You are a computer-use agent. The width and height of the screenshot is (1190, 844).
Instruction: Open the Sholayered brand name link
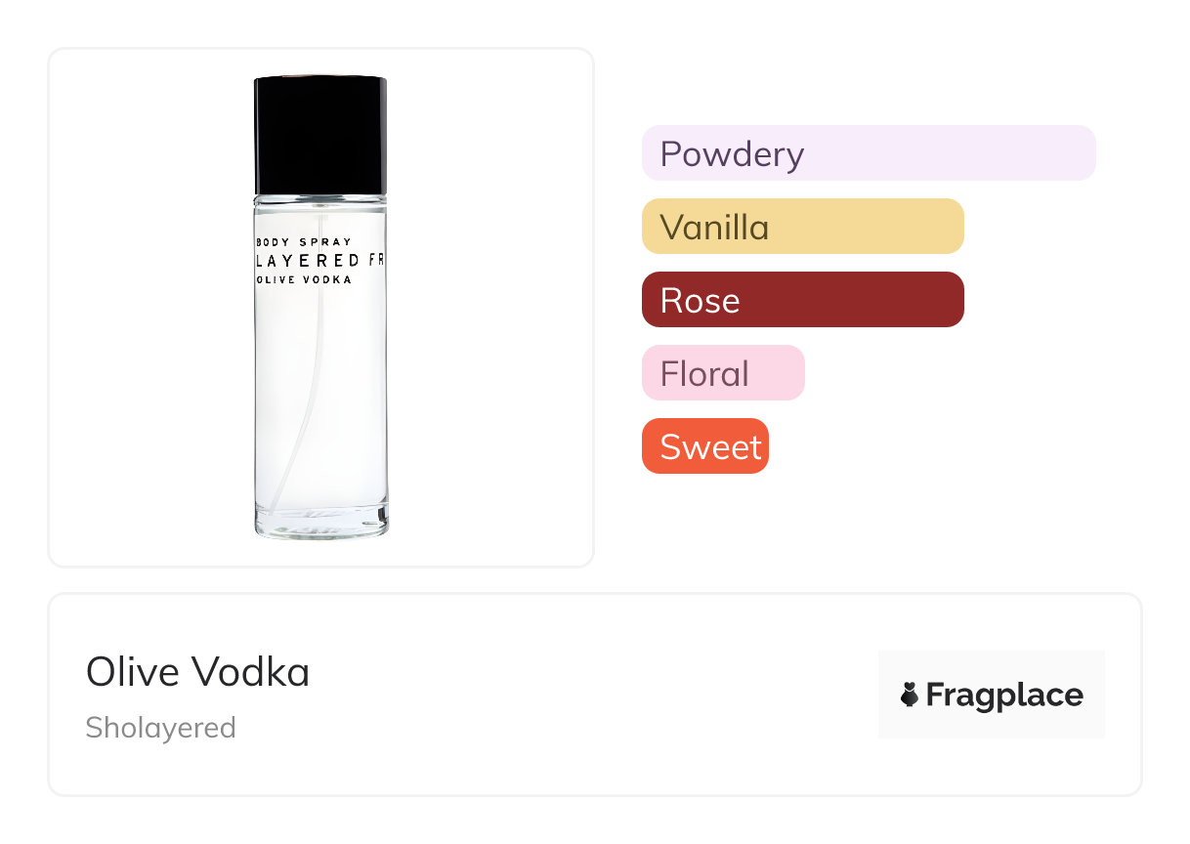(x=160, y=728)
